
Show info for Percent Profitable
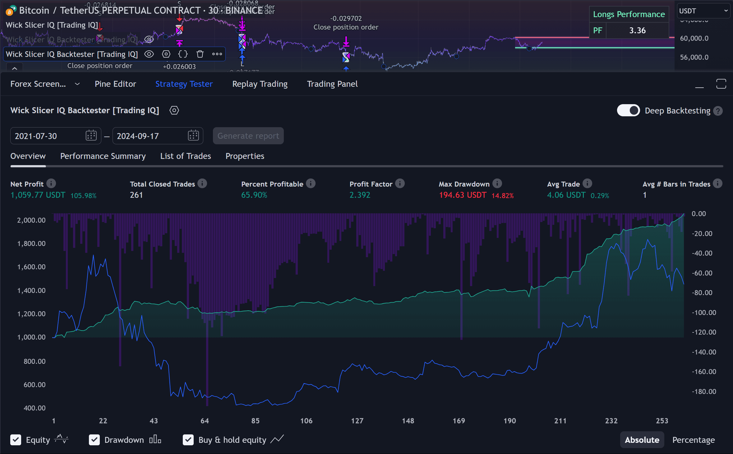(x=311, y=184)
